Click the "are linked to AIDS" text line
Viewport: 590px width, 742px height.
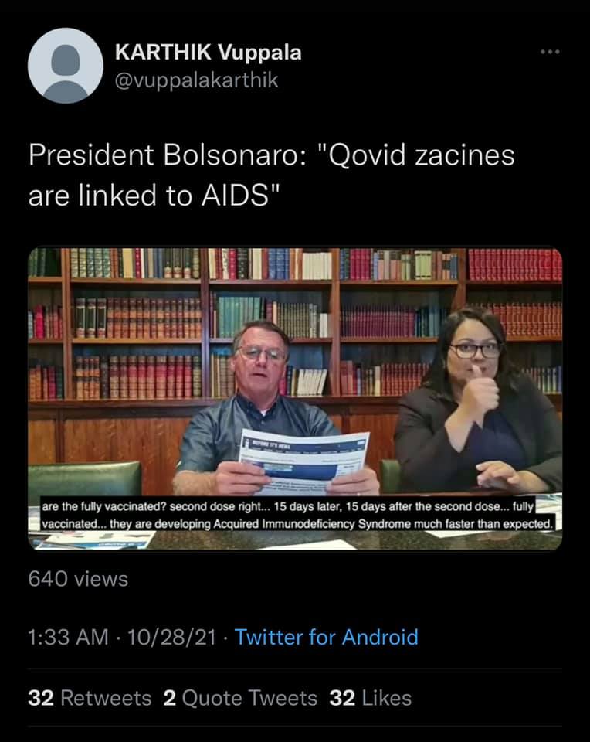click(x=154, y=196)
